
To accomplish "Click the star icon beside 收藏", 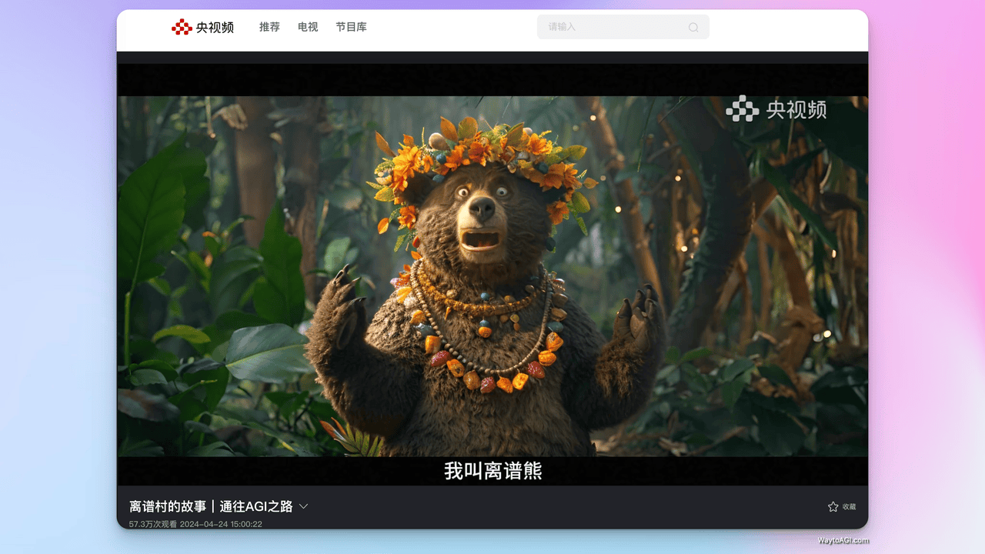I will tap(833, 506).
